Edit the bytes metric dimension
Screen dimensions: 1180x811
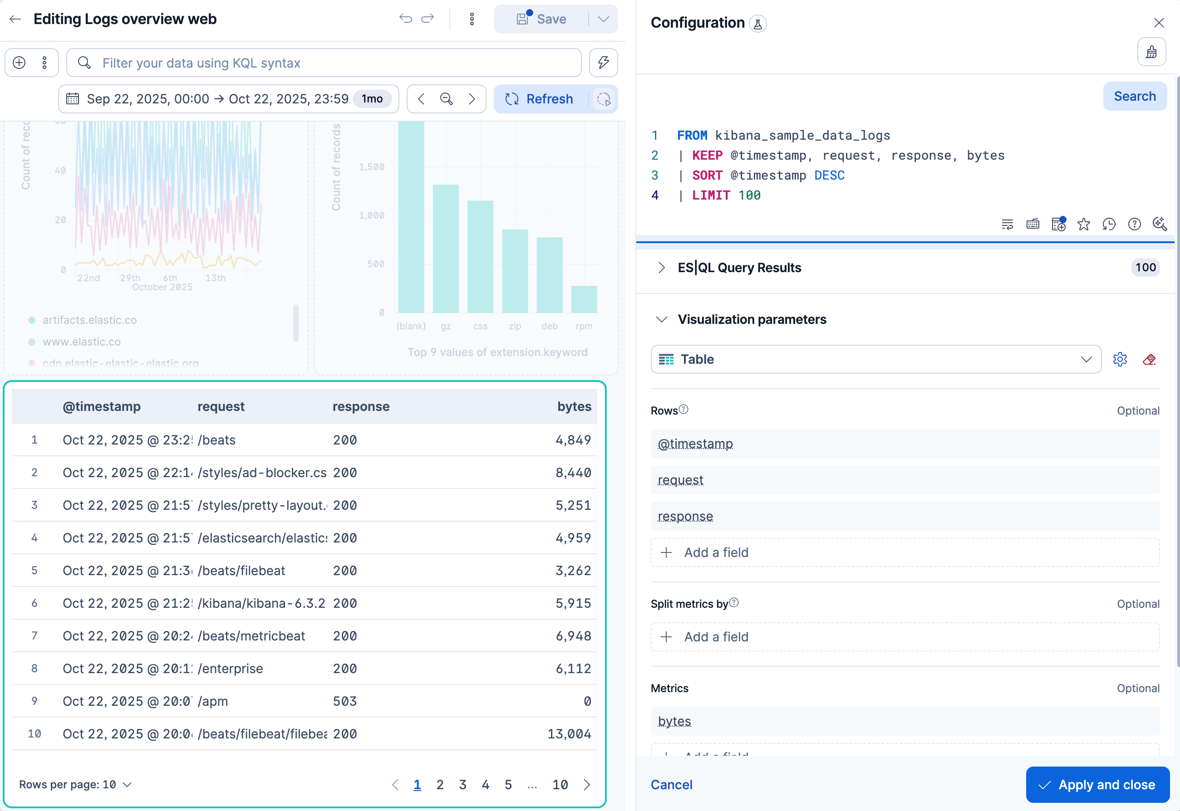tap(905, 721)
